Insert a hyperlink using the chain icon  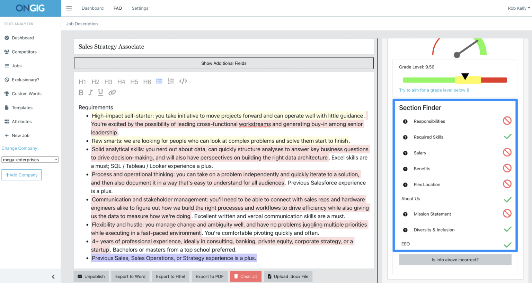[112, 92]
